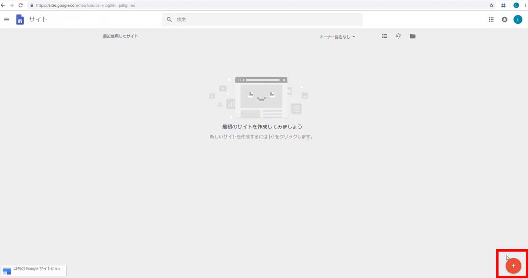Open the AZ sort options
The height and width of the screenshot is (278, 528).
398,36
